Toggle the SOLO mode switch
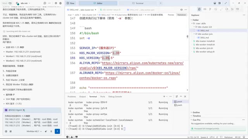The height and width of the screenshot is (139, 248). click(7, 3)
